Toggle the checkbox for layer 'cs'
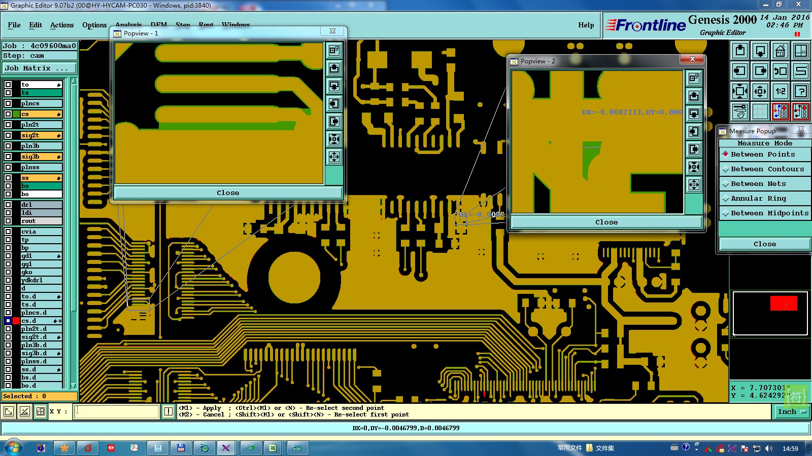The height and width of the screenshot is (456, 812). pyautogui.click(x=8, y=114)
